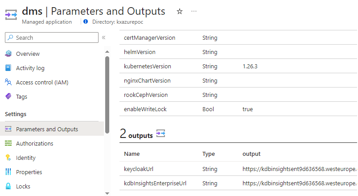Favorite this page with the star icon
The width and height of the screenshot is (358, 196).
point(180,11)
